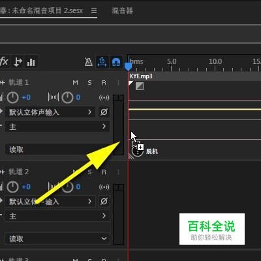Rename track label 轨道 1
This screenshot has height=261, width=261.
(18, 82)
